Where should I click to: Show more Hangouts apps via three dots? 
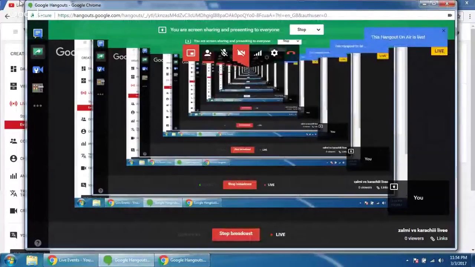(38, 106)
